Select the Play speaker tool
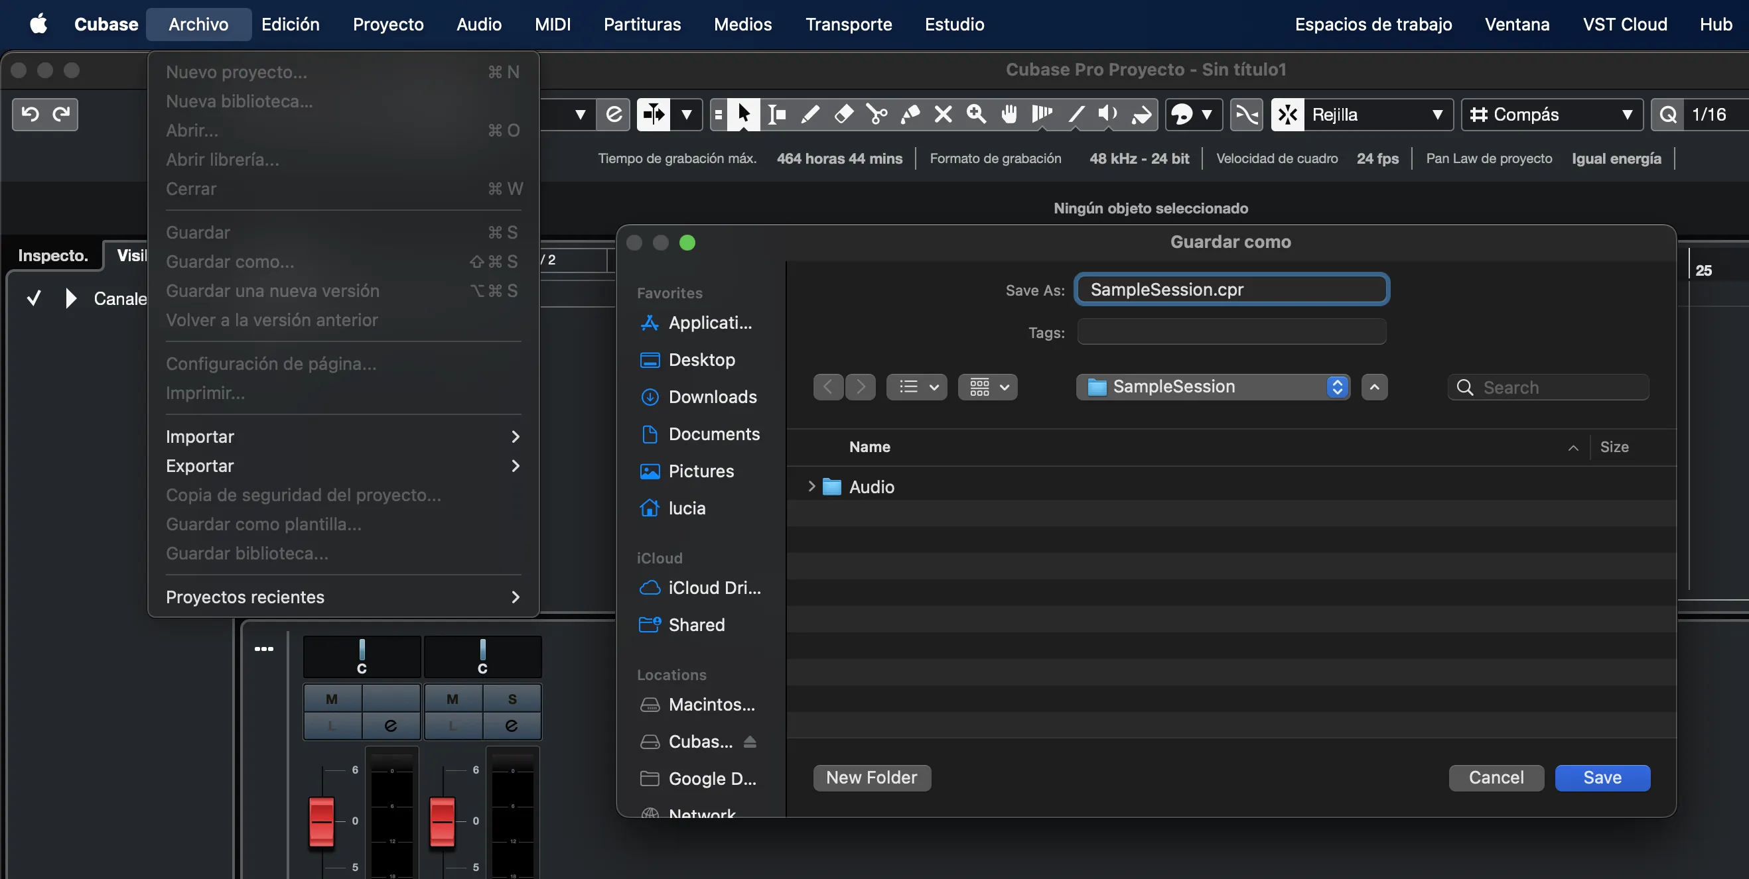This screenshot has height=879, width=1749. pyautogui.click(x=1108, y=114)
